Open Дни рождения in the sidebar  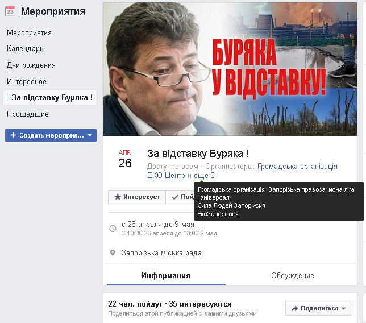31,65
